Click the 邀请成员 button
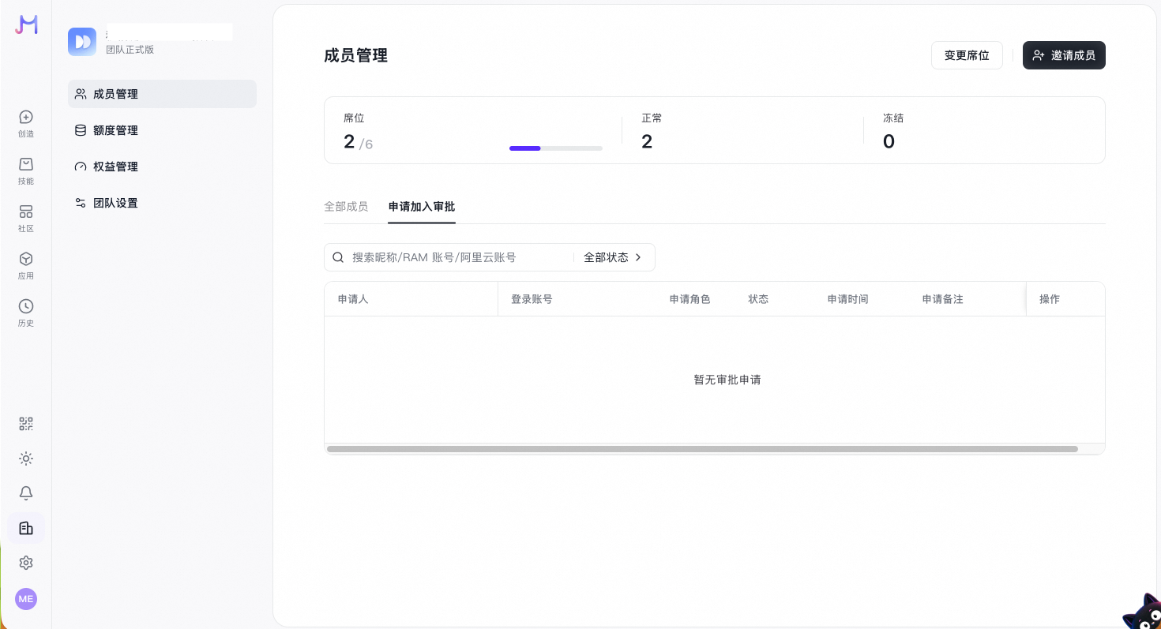The height and width of the screenshot is (629, 1161). (1064, 55)
